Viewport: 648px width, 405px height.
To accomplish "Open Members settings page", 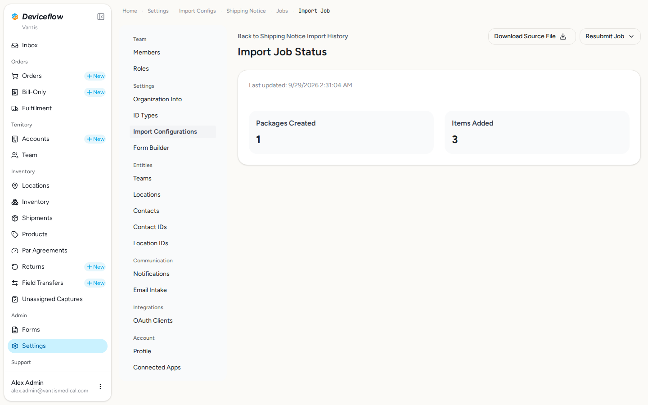I will coord(173,53).
